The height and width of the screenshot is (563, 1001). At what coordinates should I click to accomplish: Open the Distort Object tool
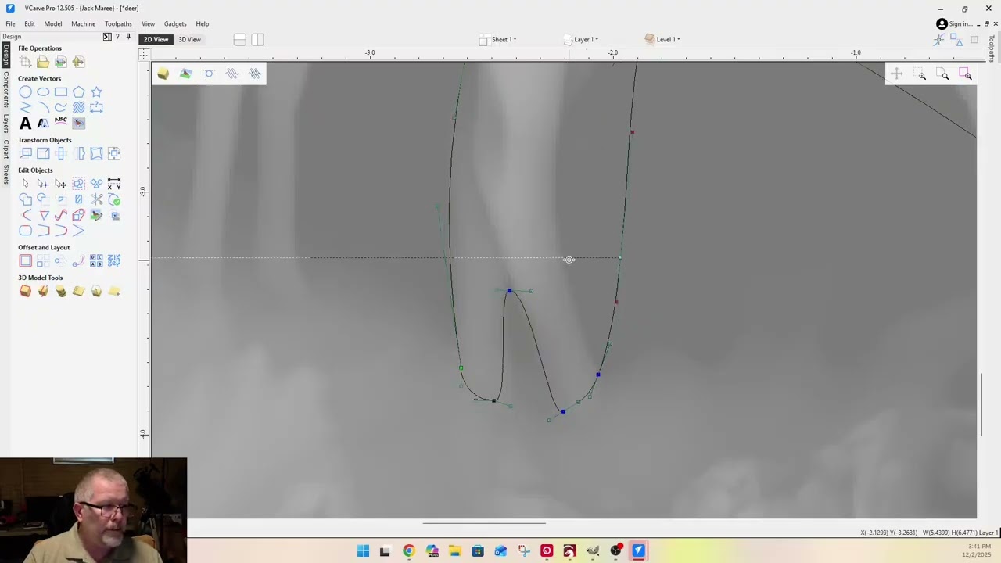(x=96, y=153)
